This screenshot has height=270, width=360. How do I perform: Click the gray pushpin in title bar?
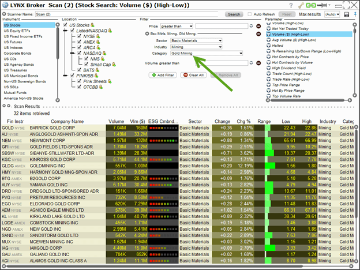[322, 5]
